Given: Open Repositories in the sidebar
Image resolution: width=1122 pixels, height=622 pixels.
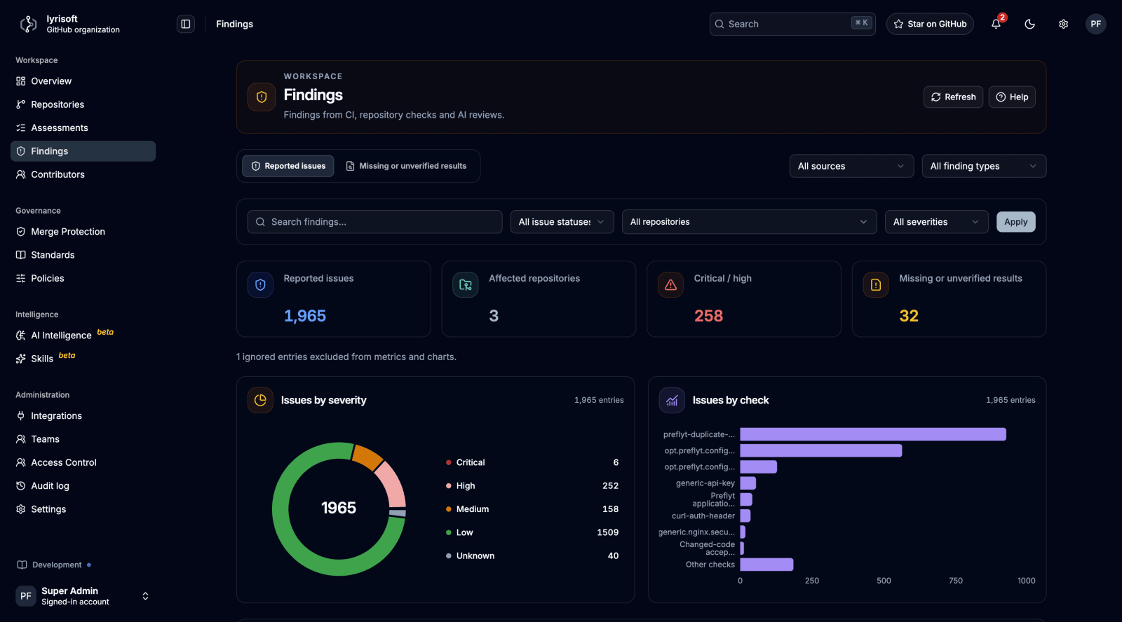Looking at the screenshot, I should pos(83,104).
